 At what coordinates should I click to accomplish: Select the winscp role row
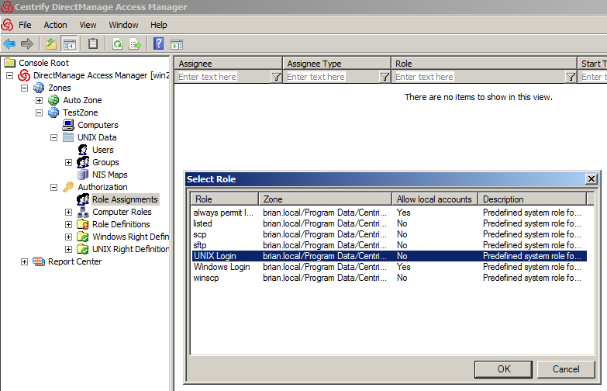(x=389, y=278)
